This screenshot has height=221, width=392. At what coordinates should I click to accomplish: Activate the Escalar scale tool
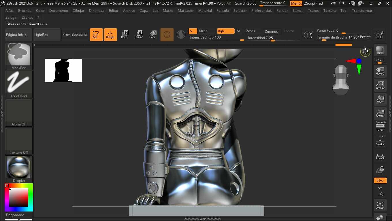pyautogui.click(x=139, y=35)
